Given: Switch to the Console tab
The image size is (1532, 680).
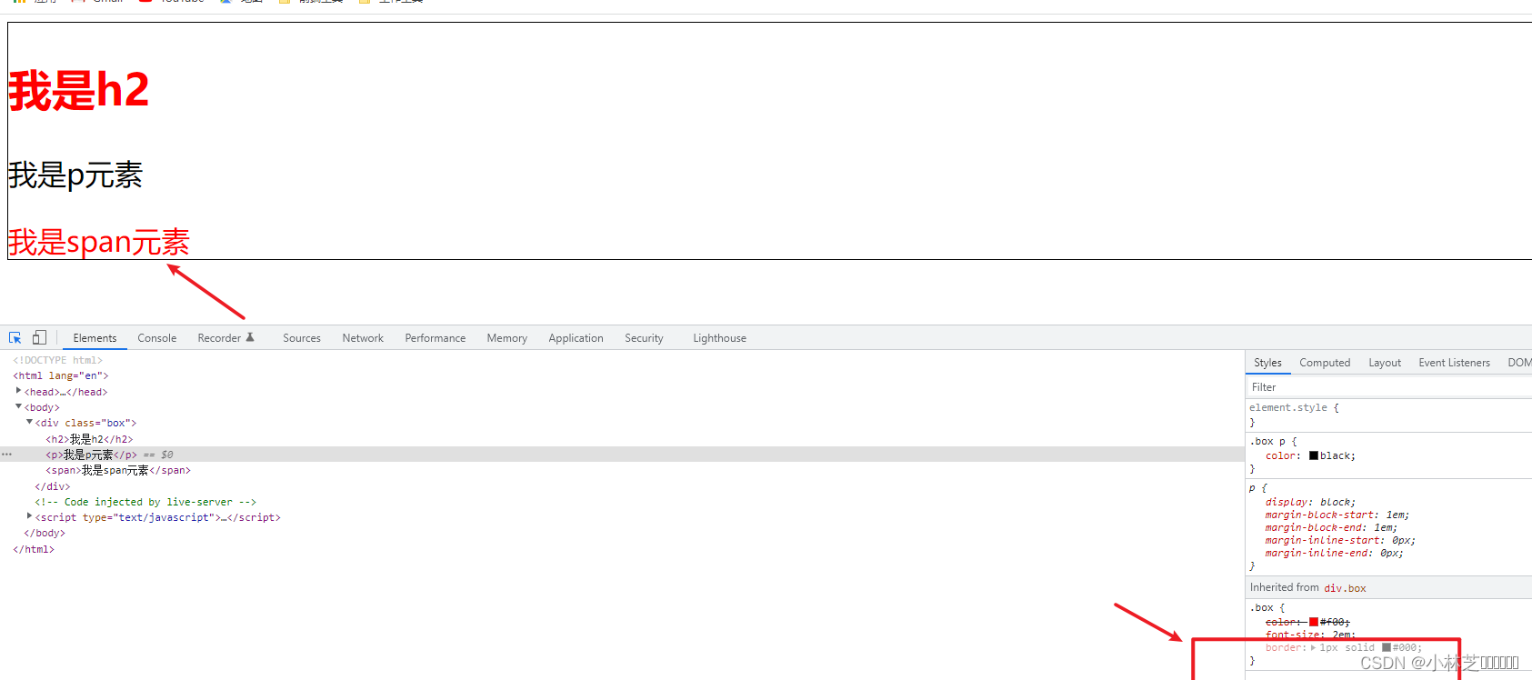Looking at the screenshot, I should (x=157, y=338).
